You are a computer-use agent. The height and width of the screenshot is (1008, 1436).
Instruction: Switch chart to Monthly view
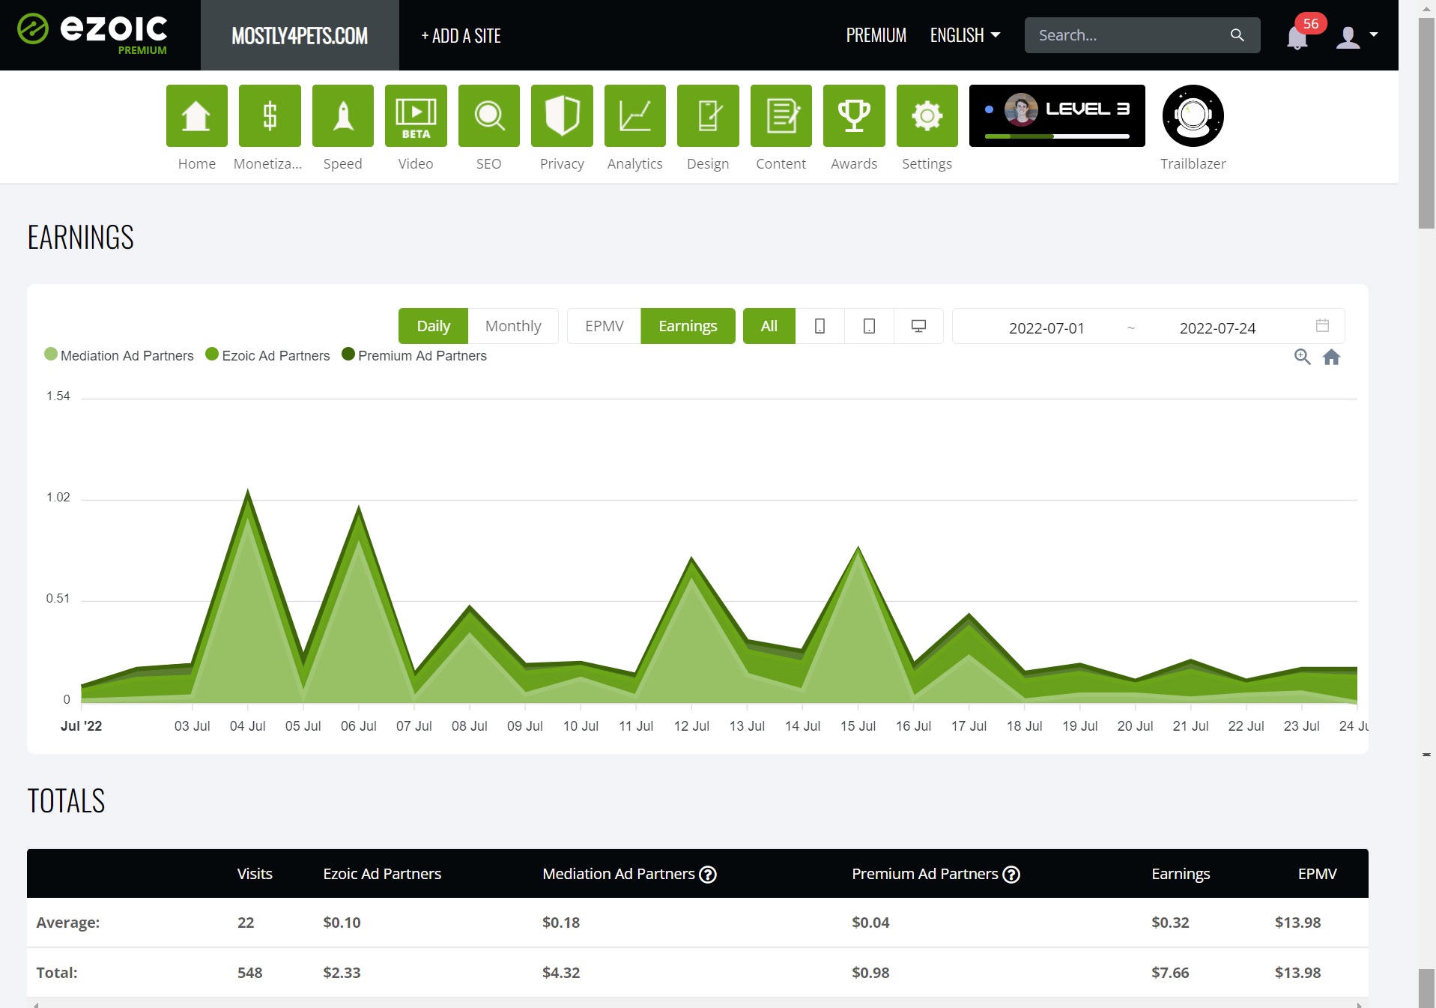point(513,326)
